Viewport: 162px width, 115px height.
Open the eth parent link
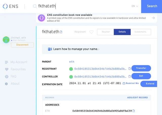pos(72,62)
